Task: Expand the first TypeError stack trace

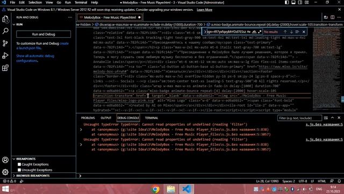Action: pyautogui.click(x=81, y=129)
